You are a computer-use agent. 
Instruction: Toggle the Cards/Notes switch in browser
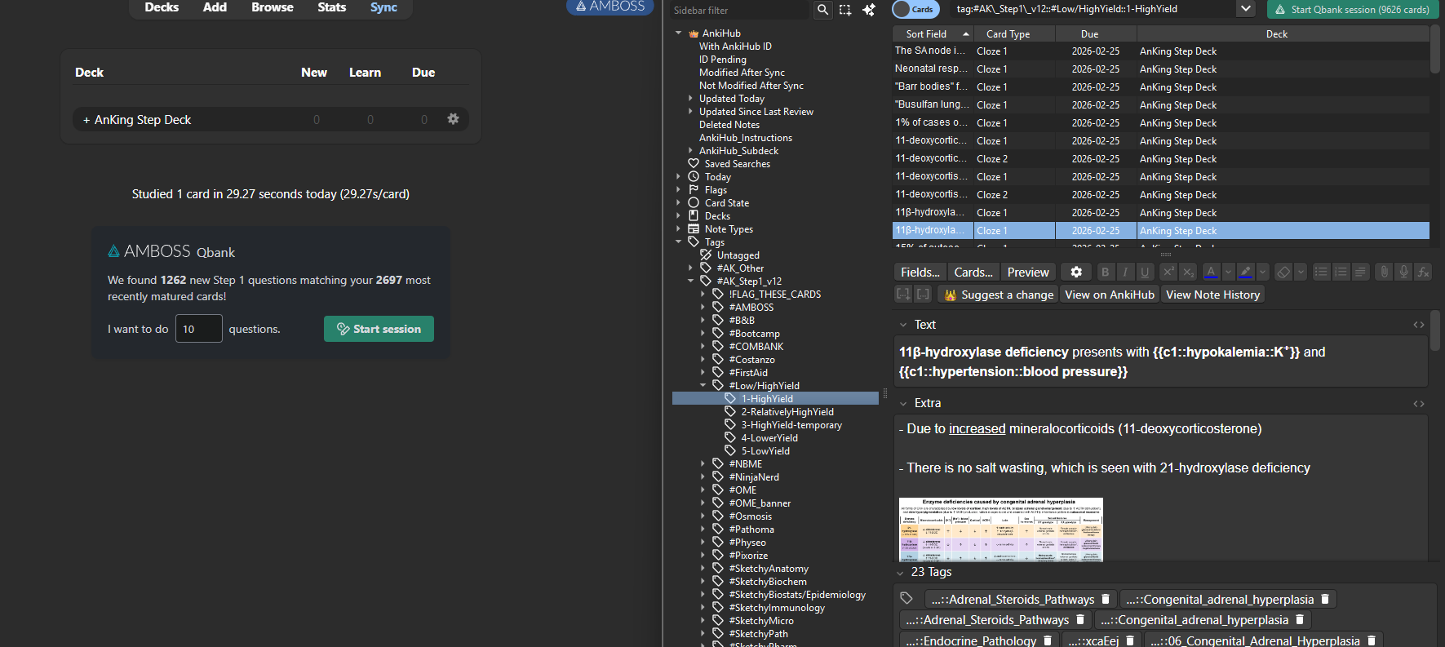coord(915,9)
